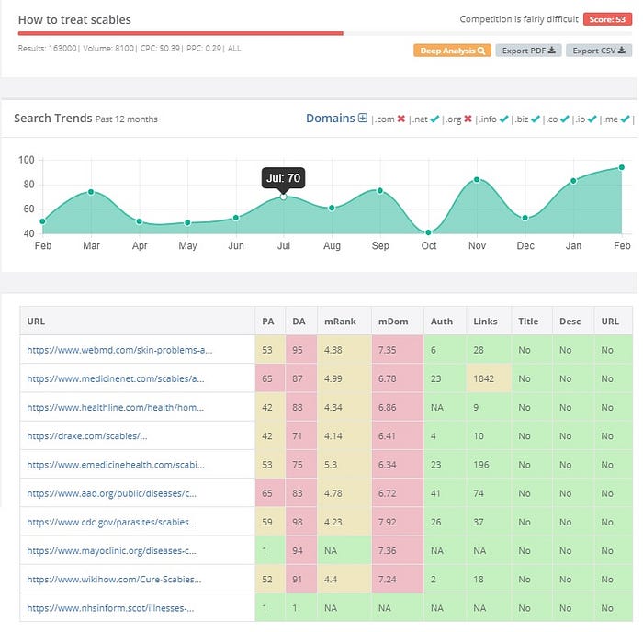Click the DA value 71 cell

click(x=301, y=436)
